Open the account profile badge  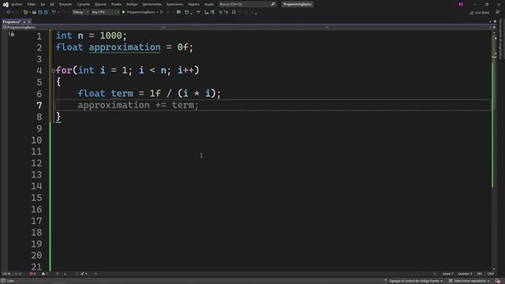click(461, 4)
